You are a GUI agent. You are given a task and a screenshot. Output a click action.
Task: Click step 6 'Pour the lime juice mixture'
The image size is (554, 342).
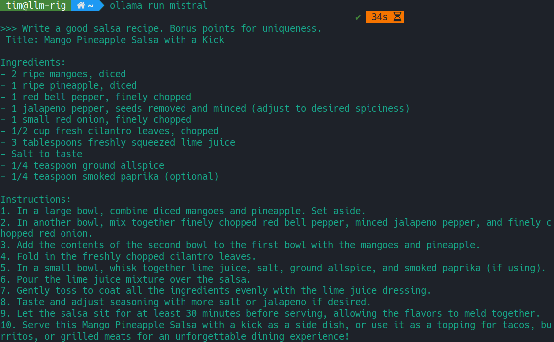pyautogui.click(x=126, y=280)
